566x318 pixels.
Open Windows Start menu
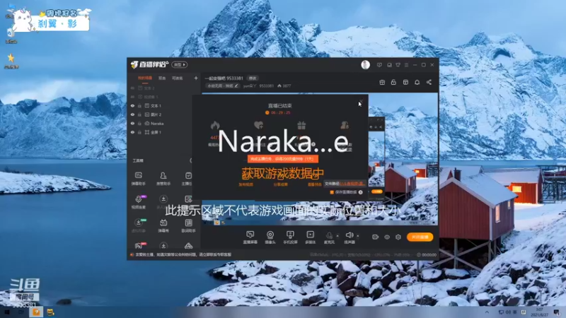[6, 312]
